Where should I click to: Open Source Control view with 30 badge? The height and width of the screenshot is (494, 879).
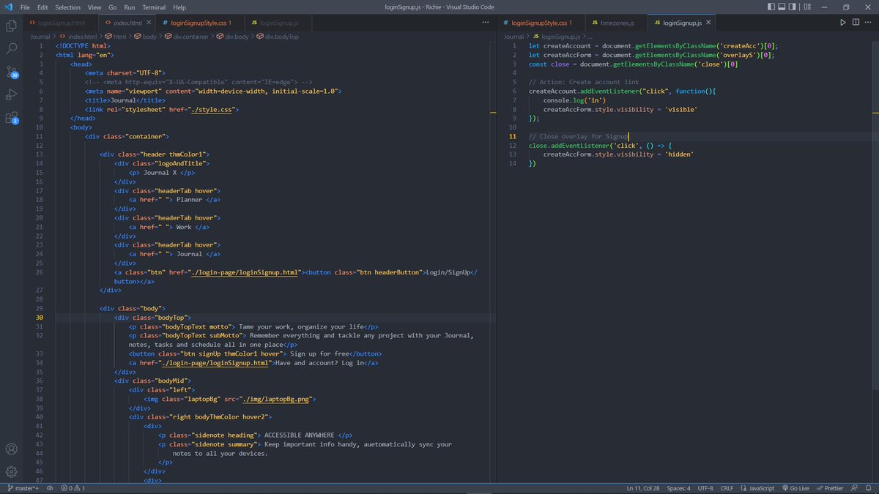12,72
